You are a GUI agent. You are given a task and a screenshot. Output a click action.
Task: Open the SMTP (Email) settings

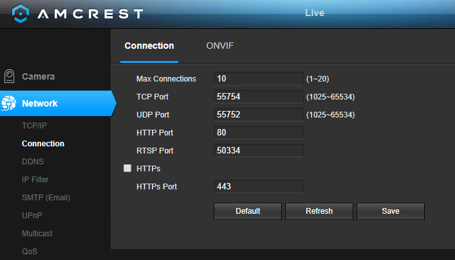(x=46, y=198)
